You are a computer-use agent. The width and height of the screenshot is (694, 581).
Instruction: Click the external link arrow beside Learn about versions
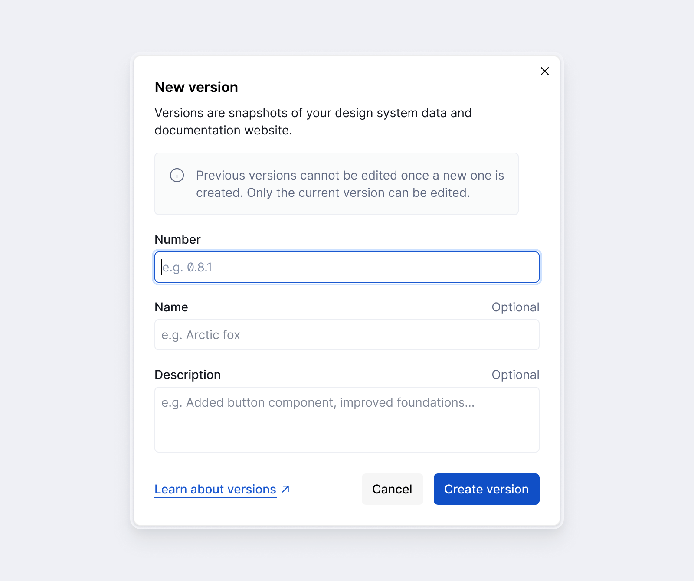tap(285, 489)
